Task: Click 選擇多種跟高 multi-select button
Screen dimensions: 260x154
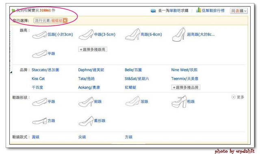Action: [93, 49]
